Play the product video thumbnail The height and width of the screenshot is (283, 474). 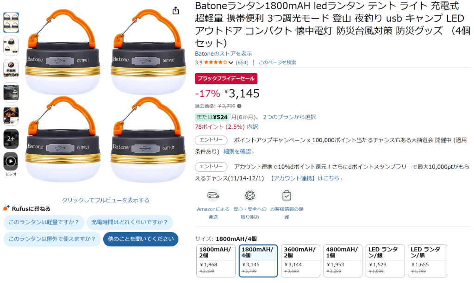(x=11, y=162)
